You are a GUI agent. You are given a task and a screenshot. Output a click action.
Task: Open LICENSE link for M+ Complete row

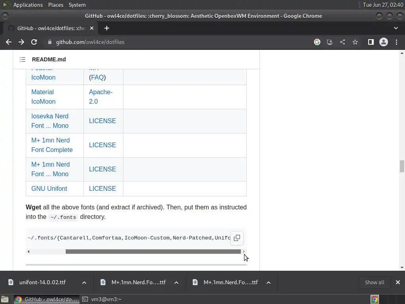pyautogui.click(x=102, y=145)
